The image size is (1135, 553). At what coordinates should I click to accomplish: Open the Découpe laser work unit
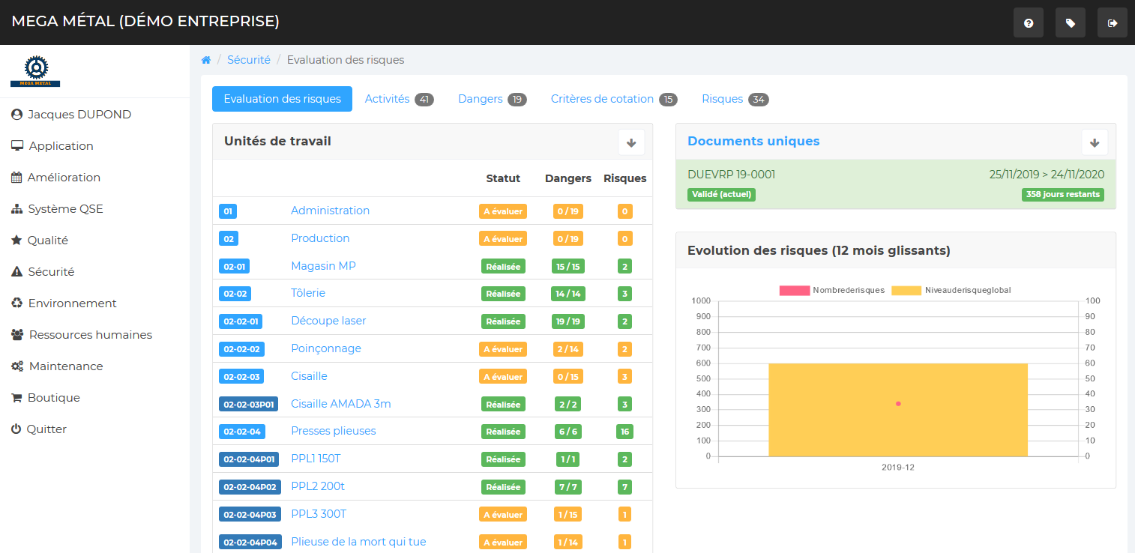click(328, 321)
